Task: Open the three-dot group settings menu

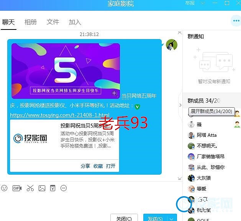Action: pos(236,21)
